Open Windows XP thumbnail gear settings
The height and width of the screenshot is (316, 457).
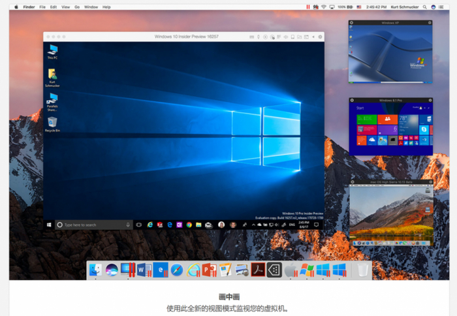coord(430,23)
